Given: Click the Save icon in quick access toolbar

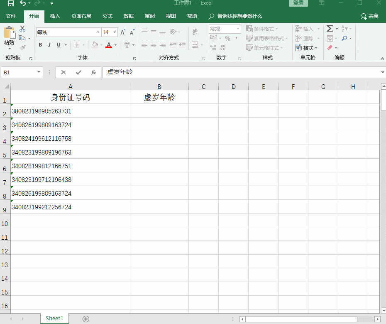Looking at the screenshot, I should [11, 3].
